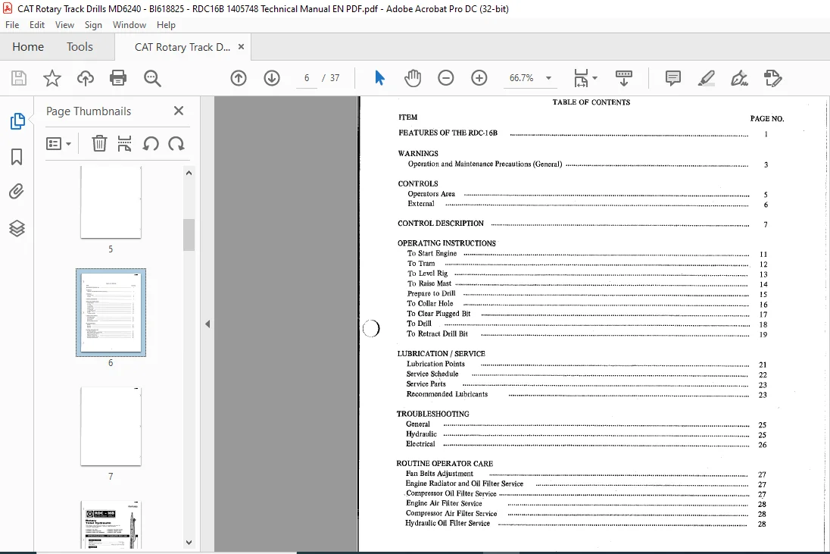Click the 'TROUBLESHOOTING' heading
830x554 pixels.
tap(433, 415)
